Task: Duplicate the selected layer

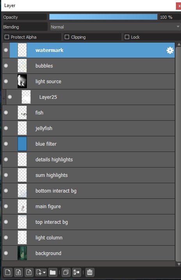Action: click(x=66, y=272)
